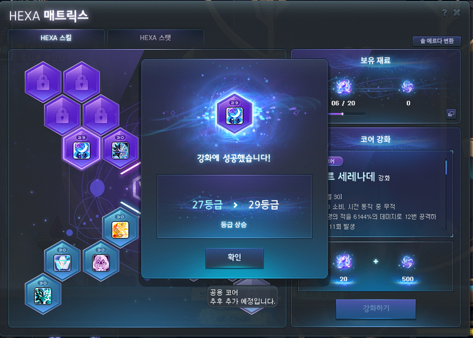Open the material popup window icon
The image size is (473, 338).
coord(451,113)
